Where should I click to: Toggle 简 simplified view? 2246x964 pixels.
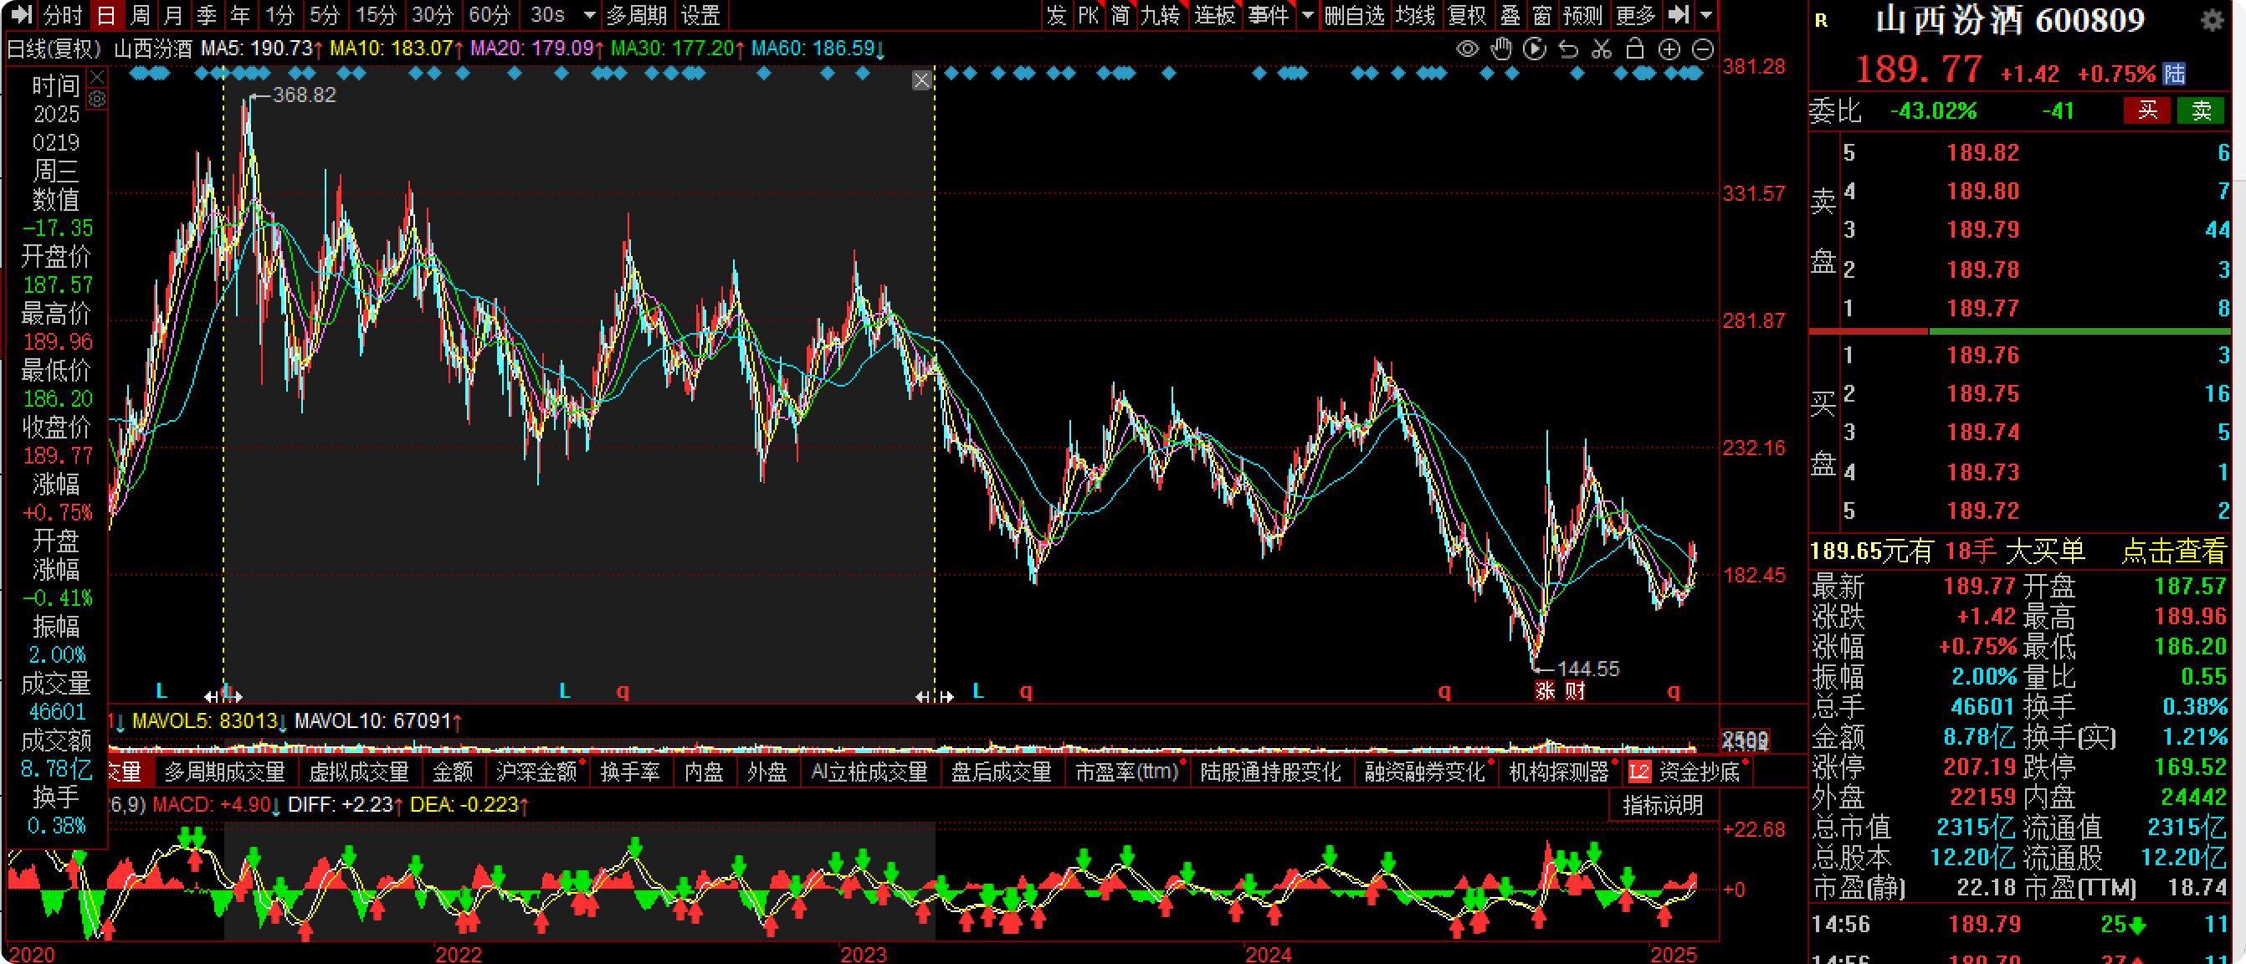tap(1121, 15)
